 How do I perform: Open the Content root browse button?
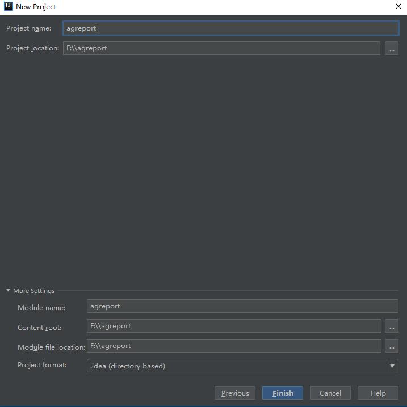[391, 327]
